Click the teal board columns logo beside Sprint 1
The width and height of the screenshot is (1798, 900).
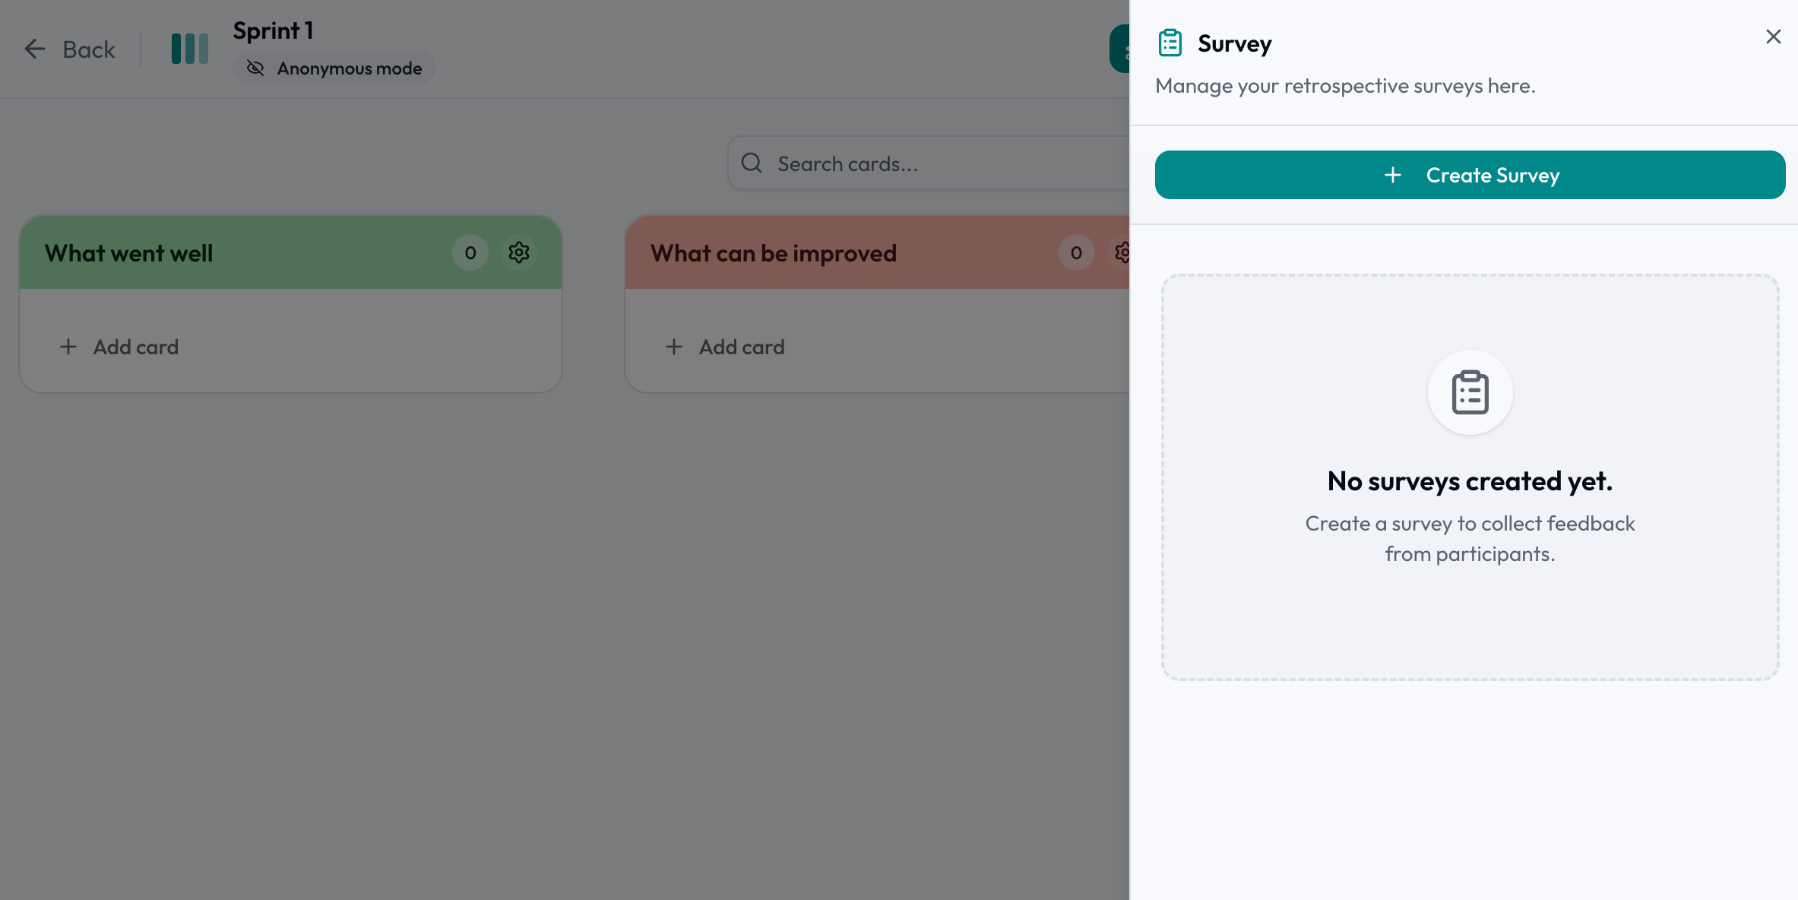tap(189, 48)
